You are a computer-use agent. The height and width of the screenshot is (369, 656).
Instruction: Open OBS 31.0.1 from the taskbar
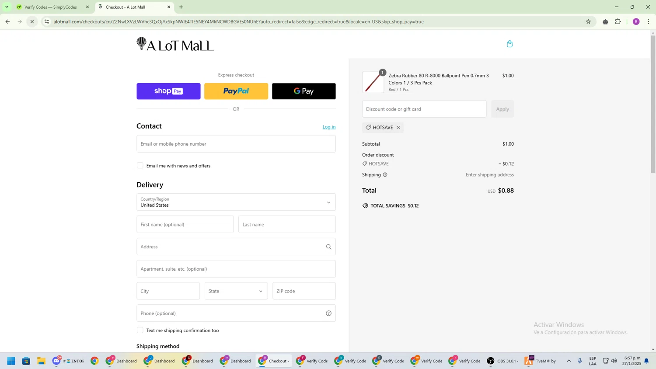[x=502, y=361]
